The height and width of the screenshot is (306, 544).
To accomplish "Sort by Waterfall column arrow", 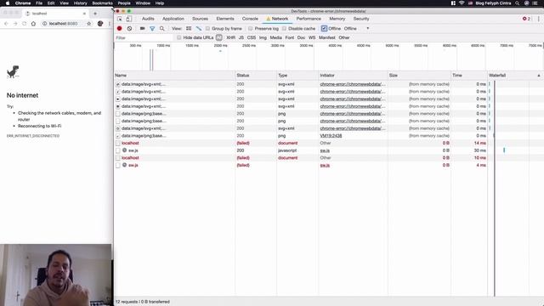I will click(539, 76).
